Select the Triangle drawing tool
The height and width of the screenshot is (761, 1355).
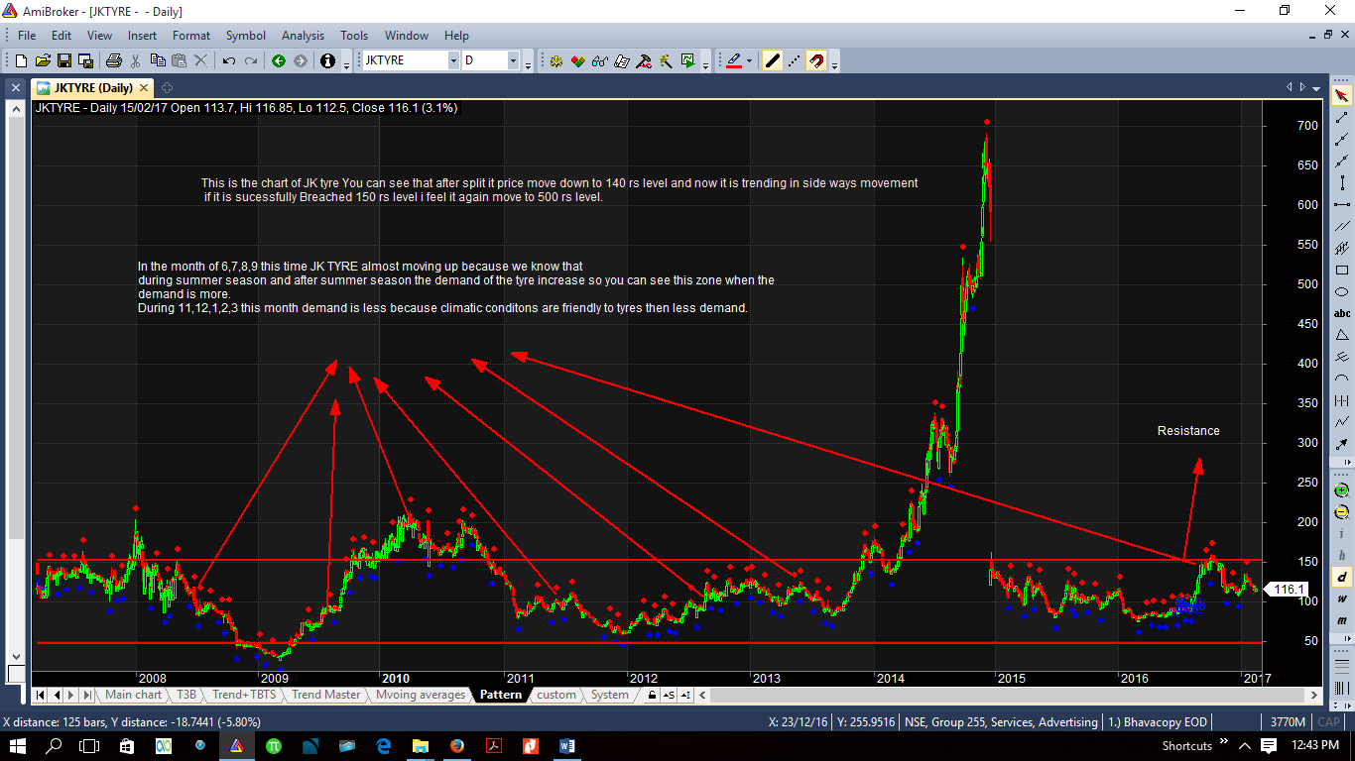coord(1341,335)
